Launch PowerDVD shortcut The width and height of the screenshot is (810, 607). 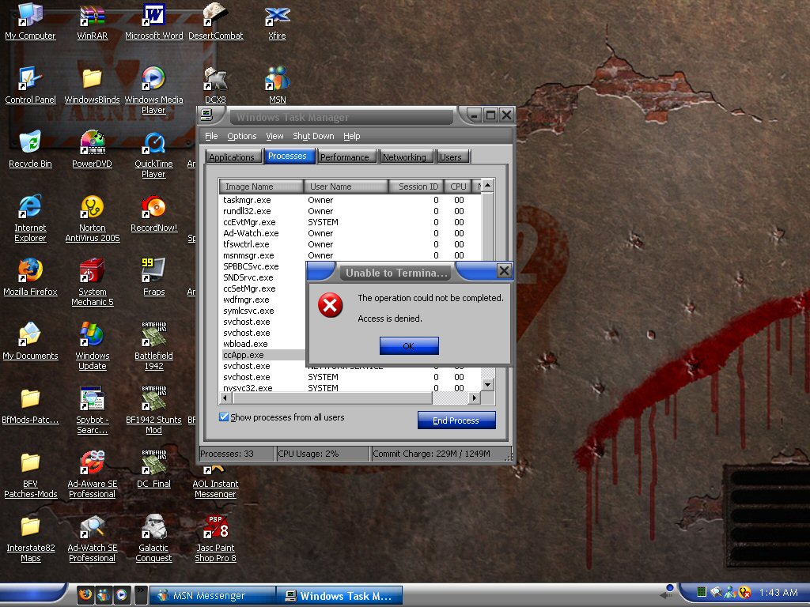(92, 149)
